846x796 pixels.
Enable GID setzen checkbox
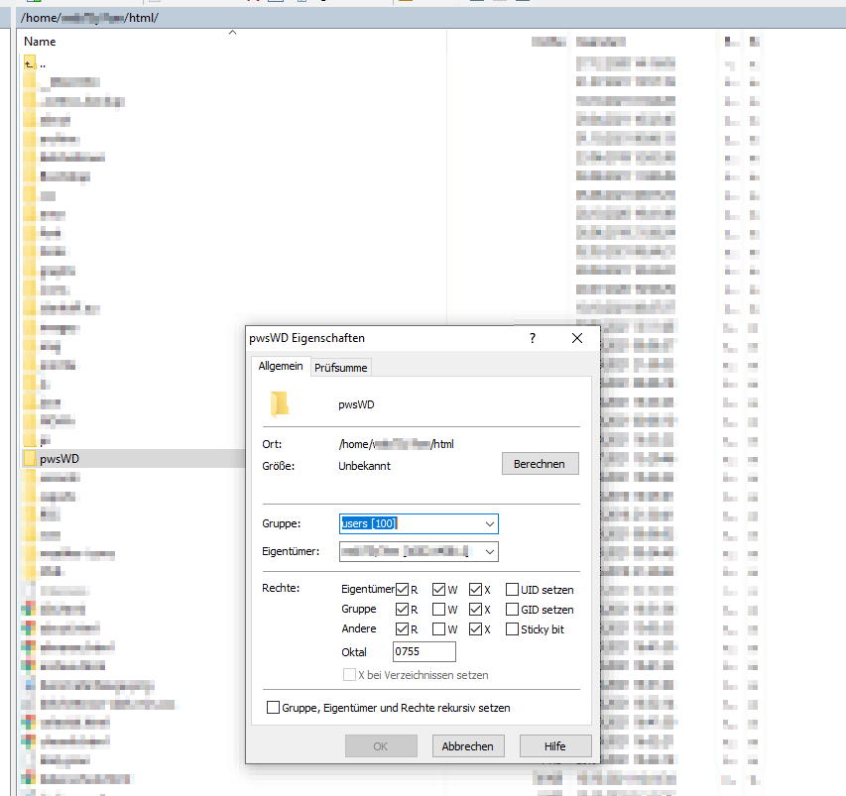512,610
